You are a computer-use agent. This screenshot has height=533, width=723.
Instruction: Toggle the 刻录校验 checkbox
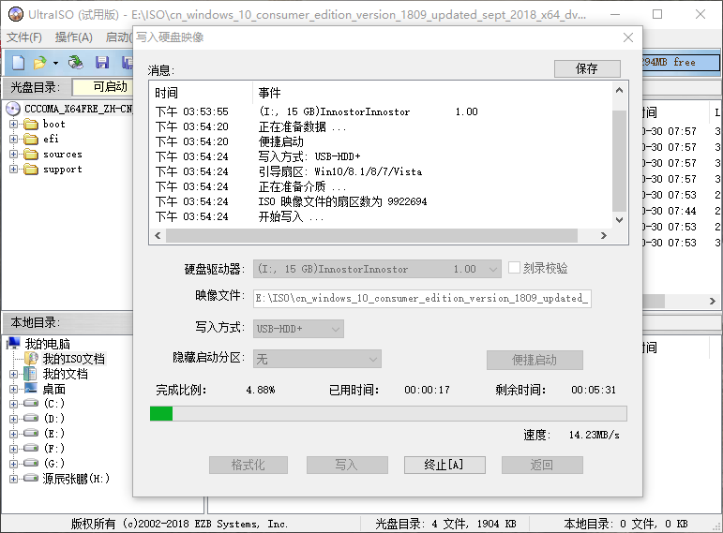[514, 268]
